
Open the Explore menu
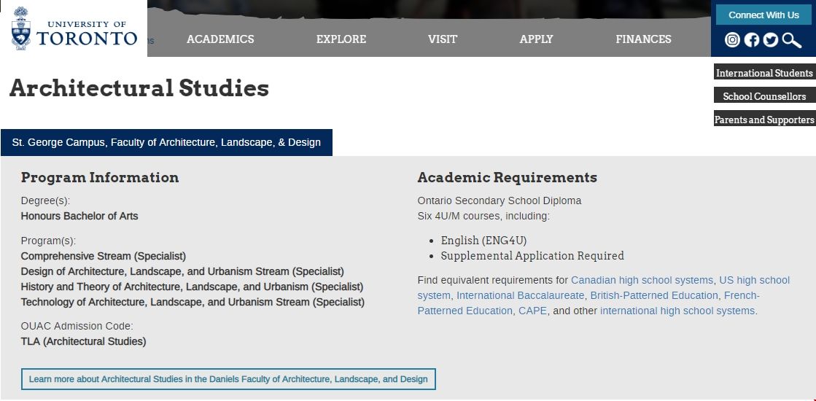341,39
